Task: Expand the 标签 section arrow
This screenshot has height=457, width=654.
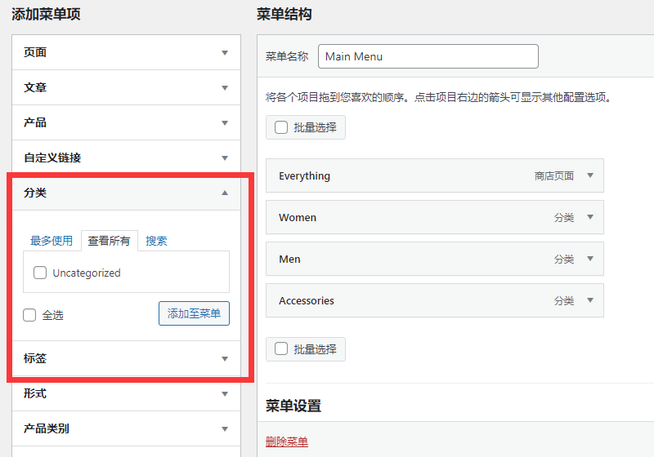Action: point(225,359)
